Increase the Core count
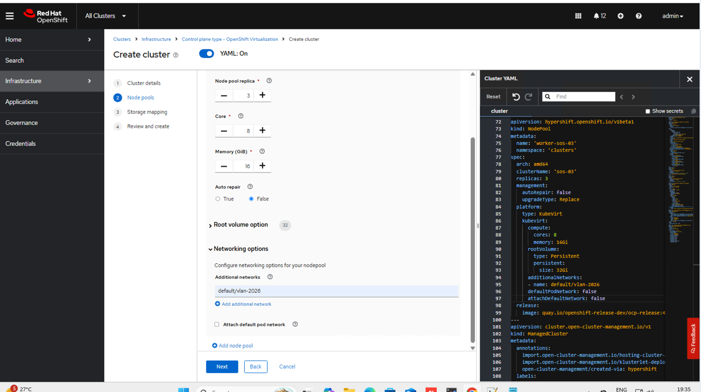This screenshot has width=701, height=392. 262,131
